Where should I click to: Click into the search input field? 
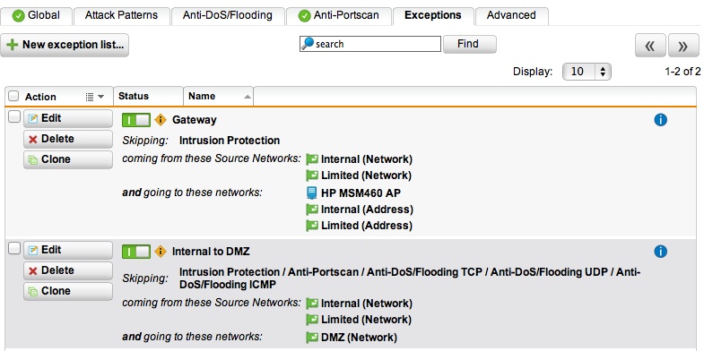pyautogui.click(x=370, y=44)
